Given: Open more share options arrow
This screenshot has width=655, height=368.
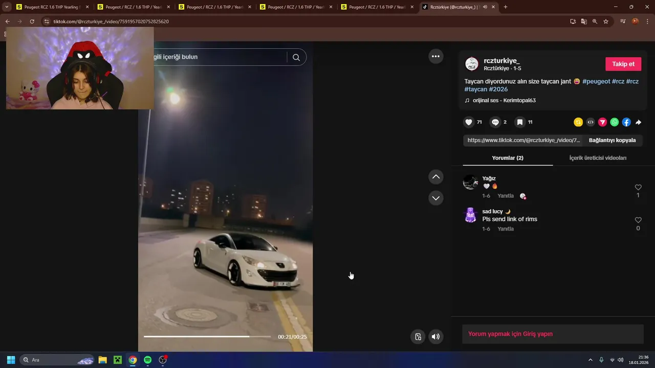Looking at the screenshot, I should click(x=639, y=122).
